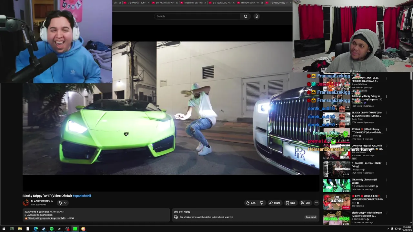Open the BLACKY DRIPPY channel name link
This screenshot has width=413, height=232.
pos(40,201)
